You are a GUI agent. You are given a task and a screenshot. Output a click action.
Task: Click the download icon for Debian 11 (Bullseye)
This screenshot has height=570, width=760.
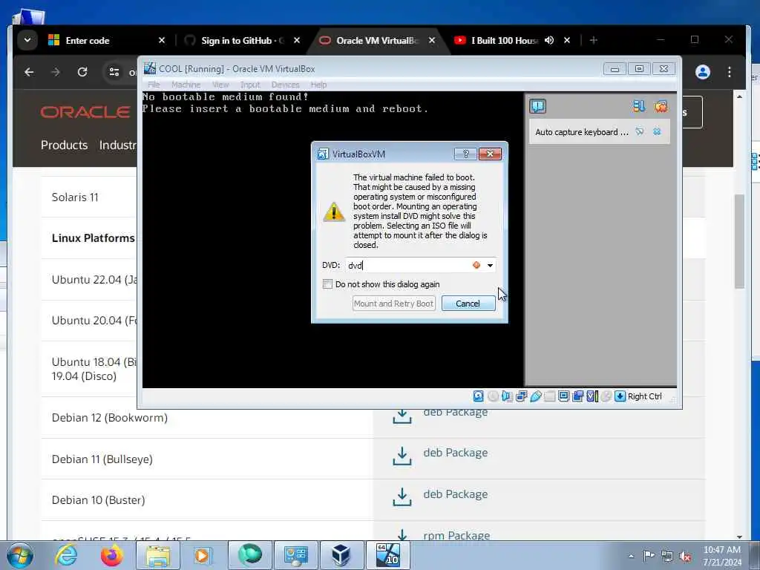(x=402, y=456)
